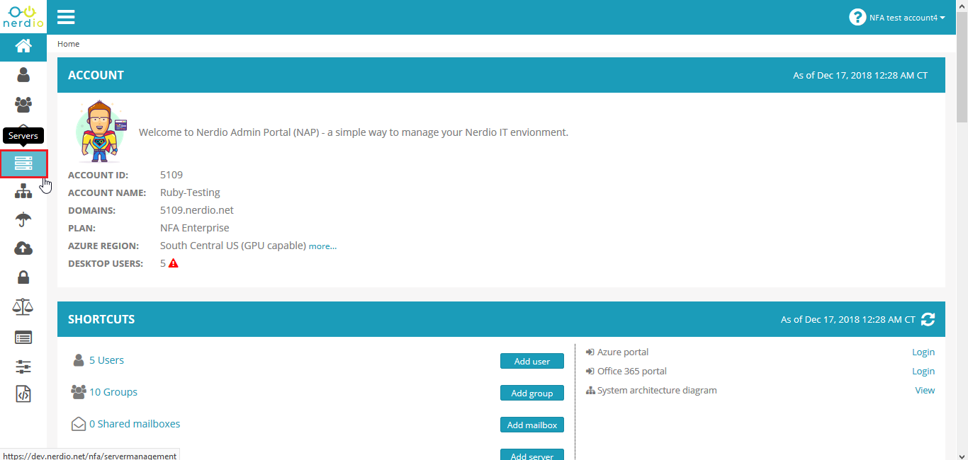968x460 pixels.
Task: Expand the NFA test account4 dropdown
Action: tap(907, 18)
